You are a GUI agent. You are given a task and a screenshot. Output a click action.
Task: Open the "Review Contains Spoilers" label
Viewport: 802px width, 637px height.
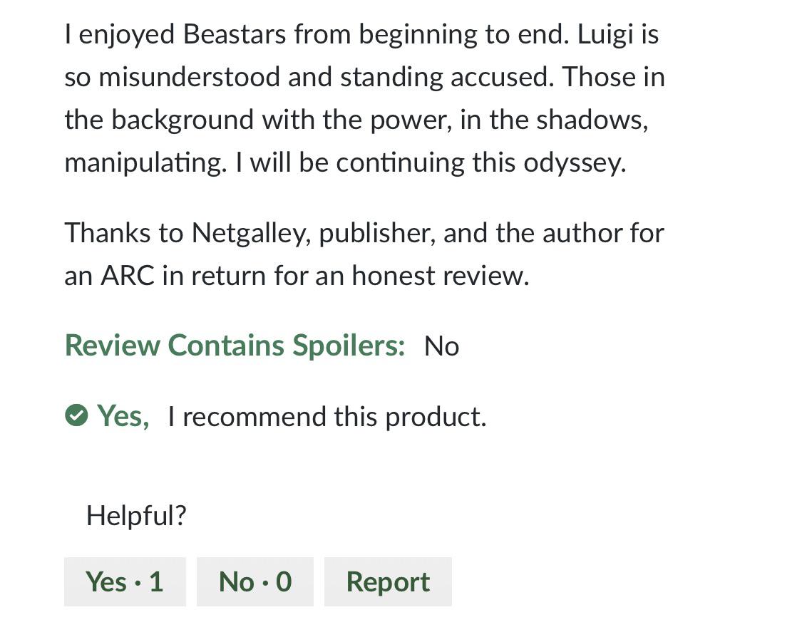point(235,345)
